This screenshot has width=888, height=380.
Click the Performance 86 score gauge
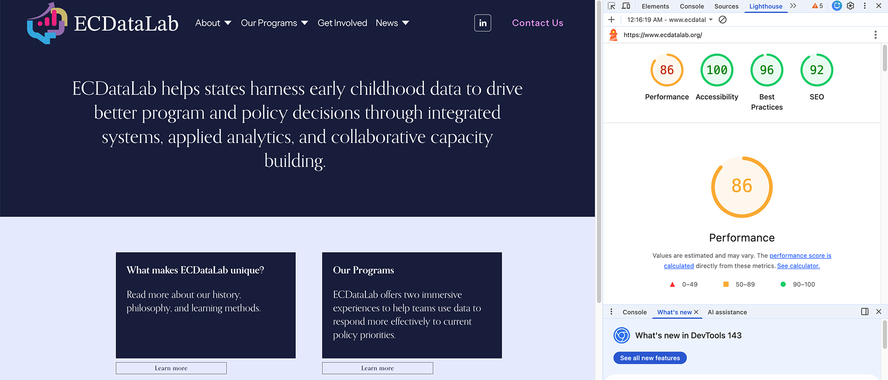(x=667, y=70)
